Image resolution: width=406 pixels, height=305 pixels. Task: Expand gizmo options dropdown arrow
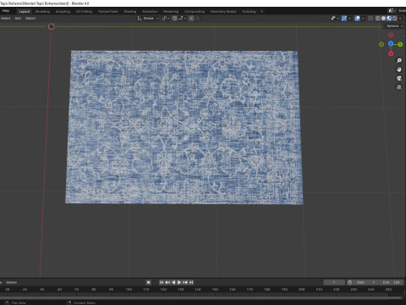[349, 19]
